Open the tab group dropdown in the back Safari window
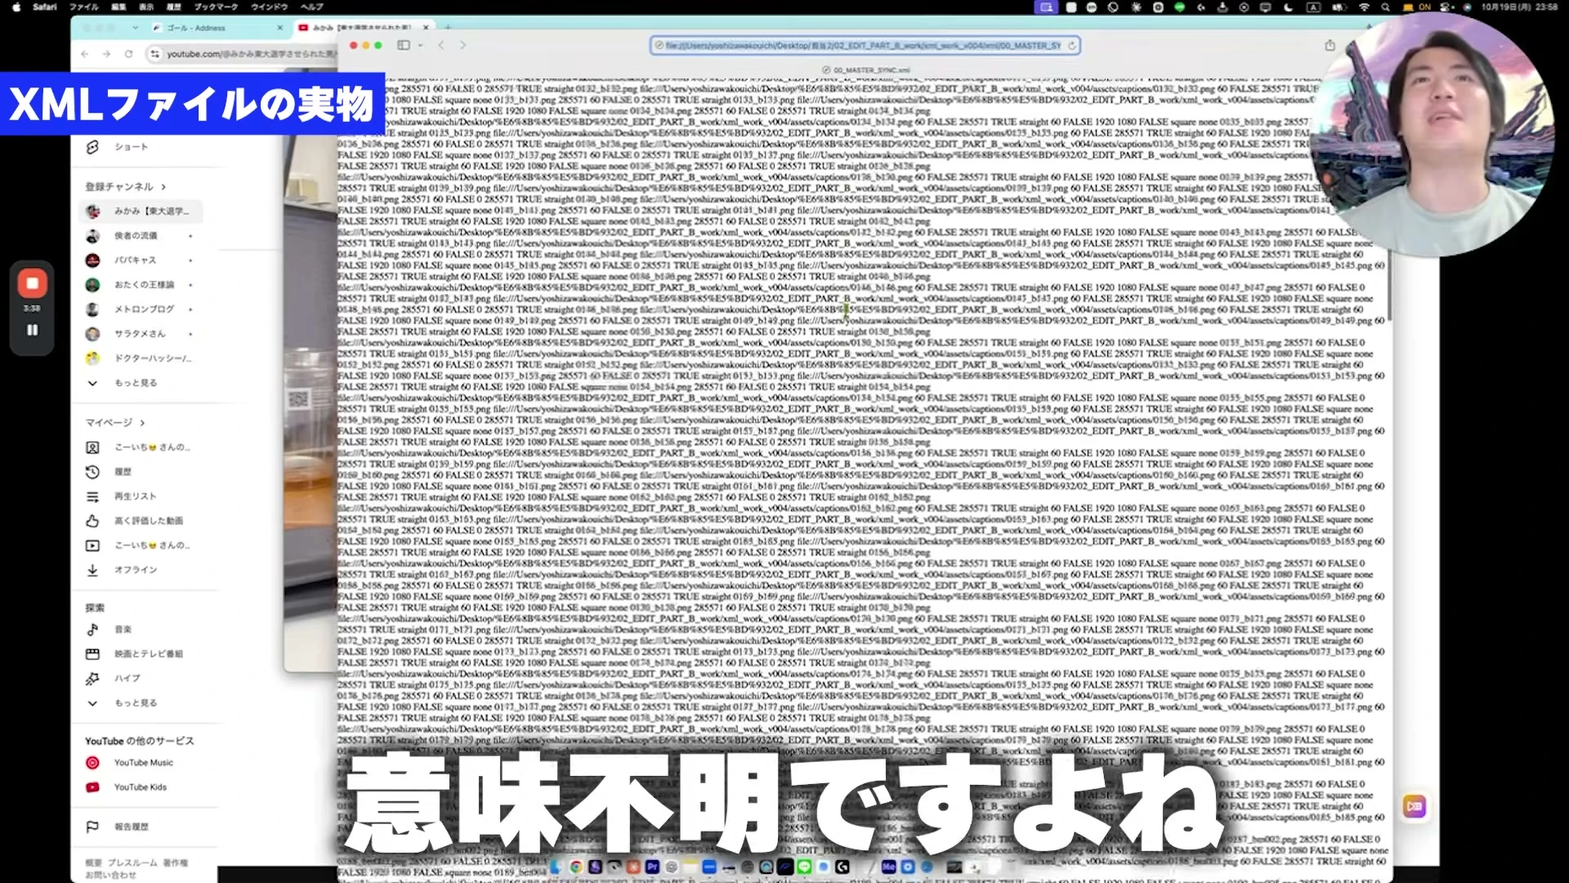Viewport: 1569px width, 883px height. click(135, 28)
